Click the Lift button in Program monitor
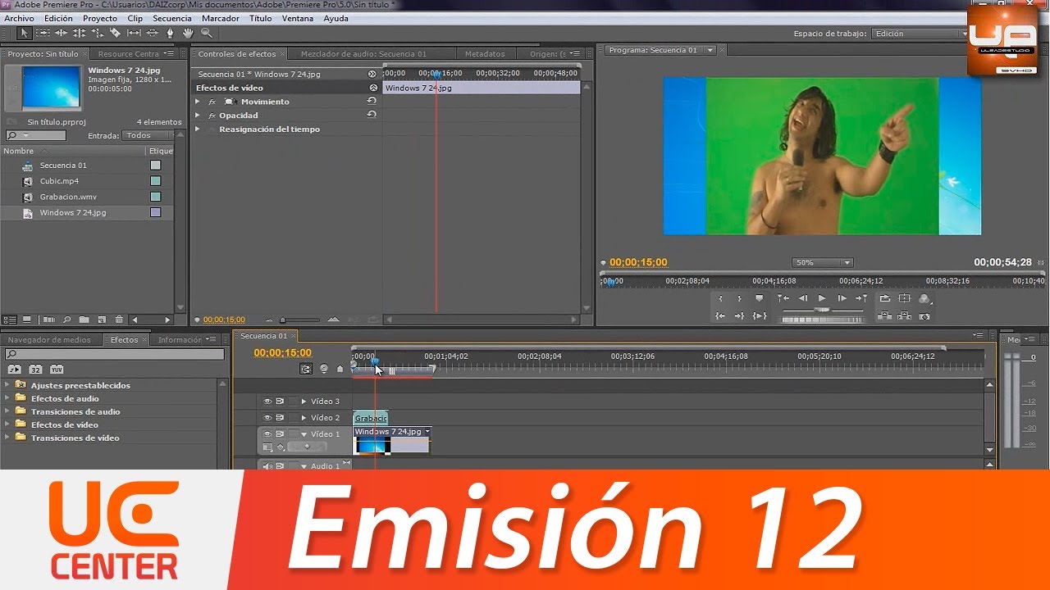This screenshot has height=590, width=1050. tap(884, 316)
